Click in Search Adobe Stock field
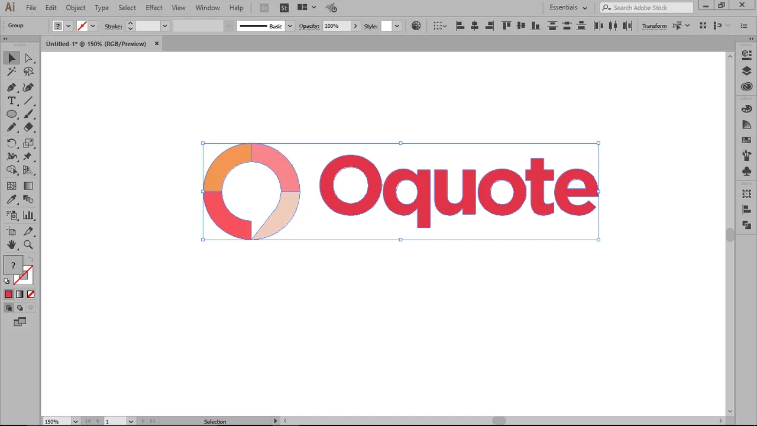The width and height of the screenshot is (757, 426). (x=646, y=8)
